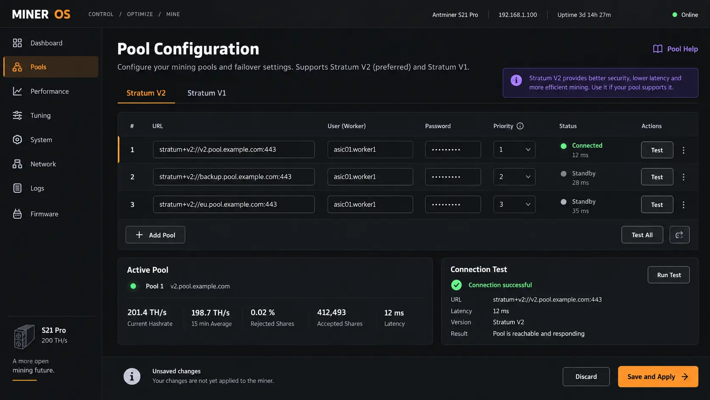The width and height of the screenshot is (710, 400).
Task: Click the S21 Pro miner thumbnail
Action: click(x=24, y=337)
